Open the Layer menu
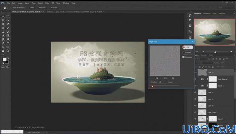236x134 pixels. 27,3
